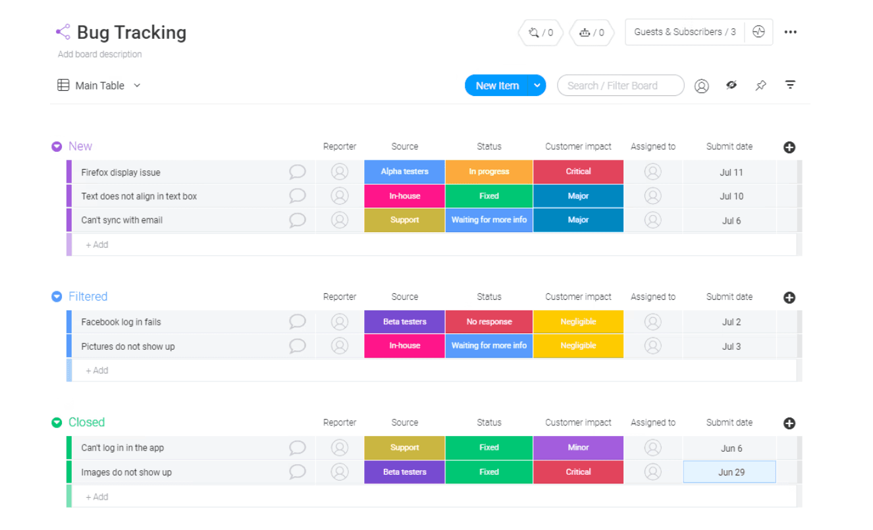Open the three-dot board options menu
873x530 pixels.
[x=791, y=32]
